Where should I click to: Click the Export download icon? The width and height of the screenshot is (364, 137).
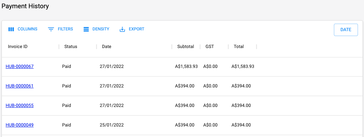coord(122,29)
